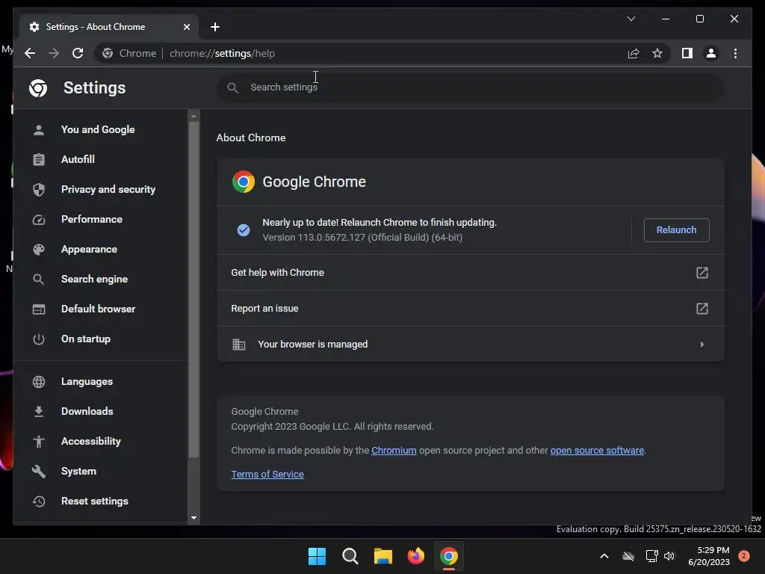Select the globe icon beside Languages

pos(39,382)
